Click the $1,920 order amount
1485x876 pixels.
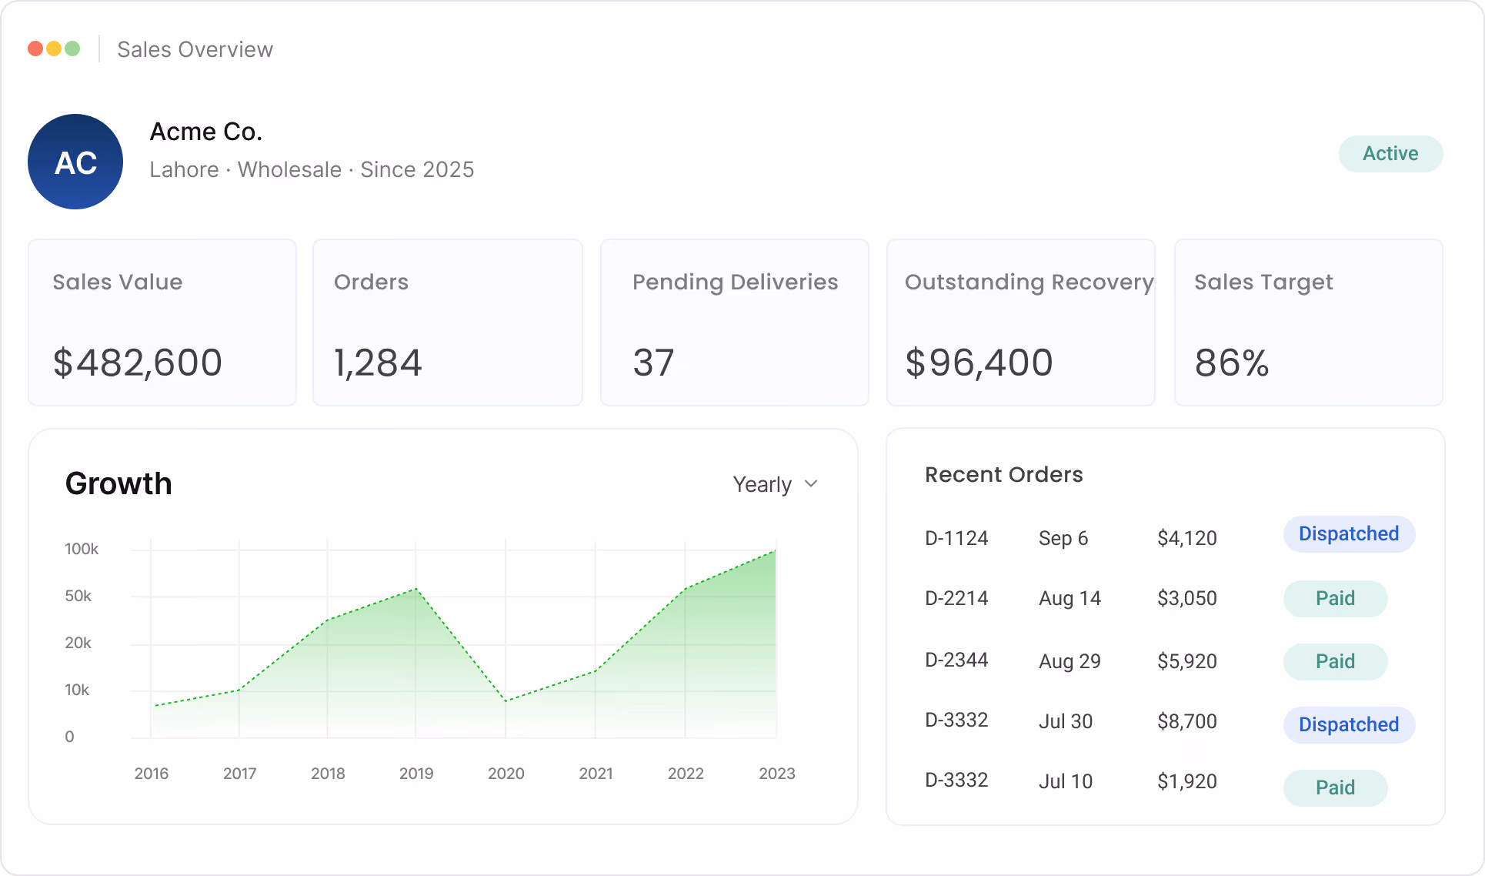(1187, 781)
